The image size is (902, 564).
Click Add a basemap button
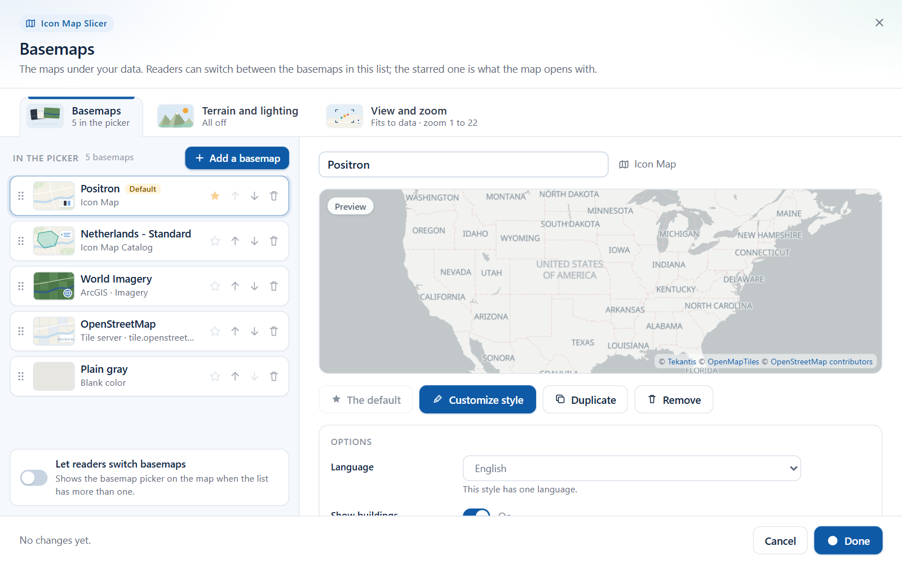[237, 158]
